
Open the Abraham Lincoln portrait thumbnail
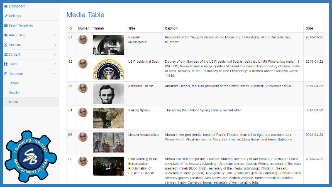point(108,94)
